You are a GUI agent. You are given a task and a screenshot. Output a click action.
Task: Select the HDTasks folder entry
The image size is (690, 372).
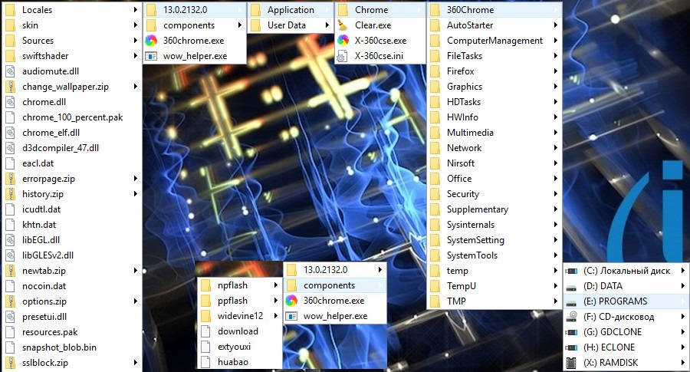coord(495,102)
